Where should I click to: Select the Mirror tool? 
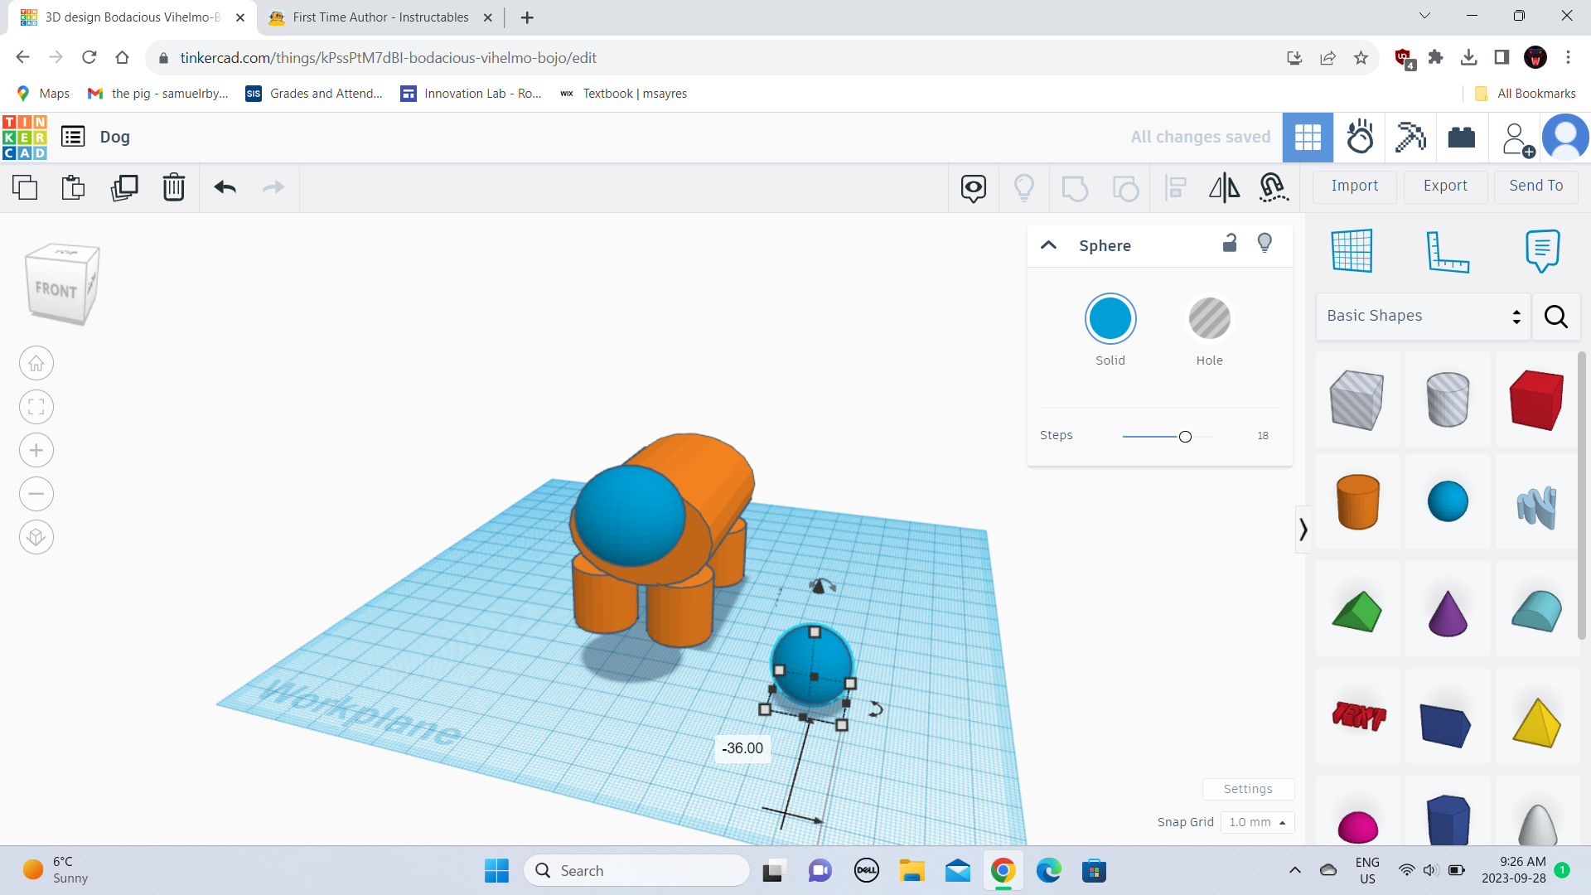pos(1224,187)
